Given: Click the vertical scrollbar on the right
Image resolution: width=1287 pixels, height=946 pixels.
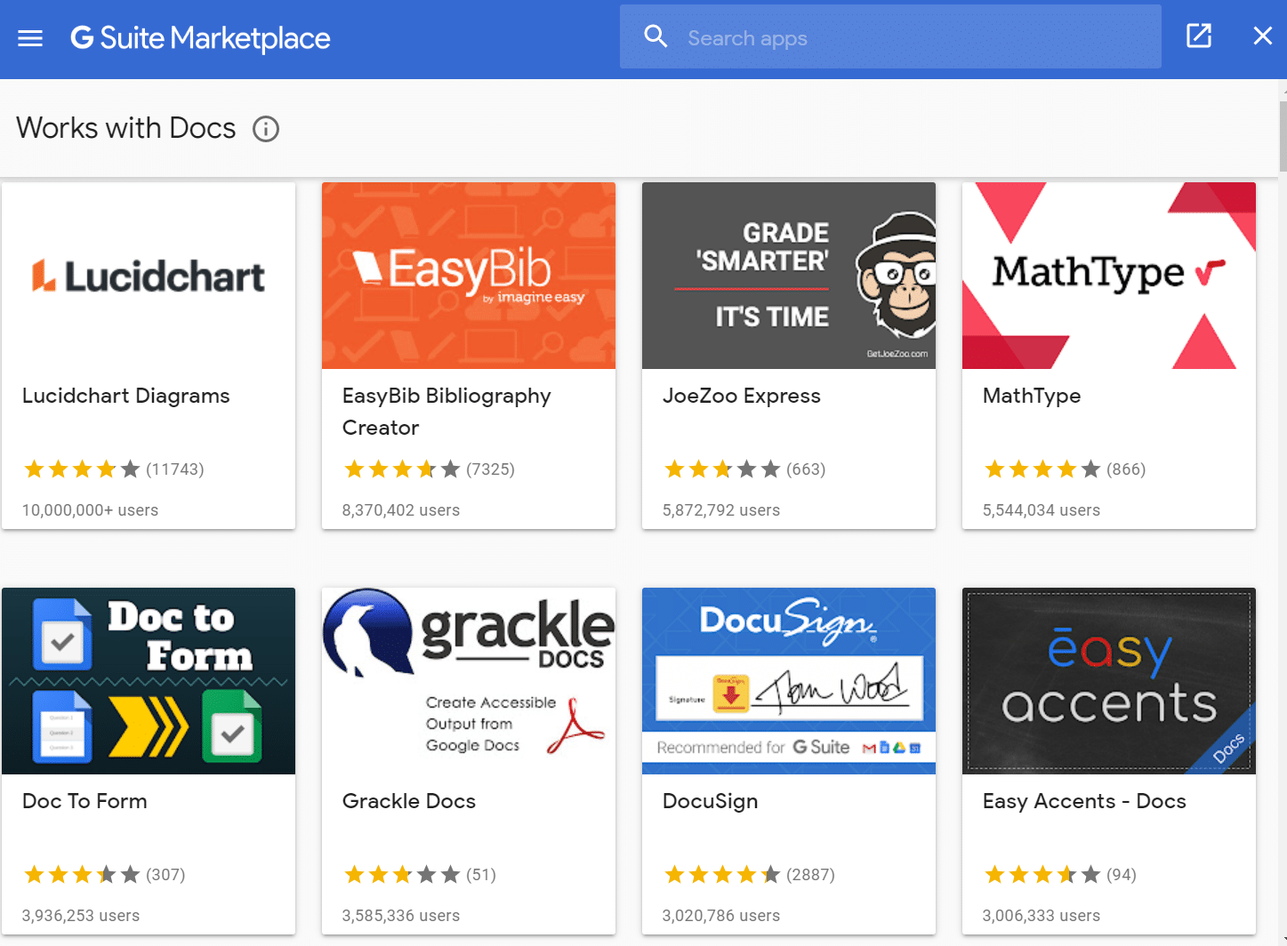Looking at the screenshot, I should (1282, 133).
